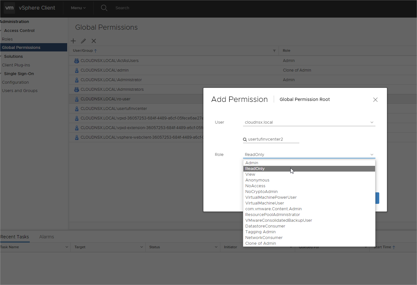Click the vSphere Client title
The image size is (417, 285).
pos(37,8)
